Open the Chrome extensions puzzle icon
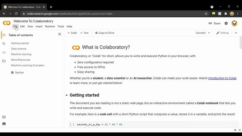 click(x=226, y=14)
